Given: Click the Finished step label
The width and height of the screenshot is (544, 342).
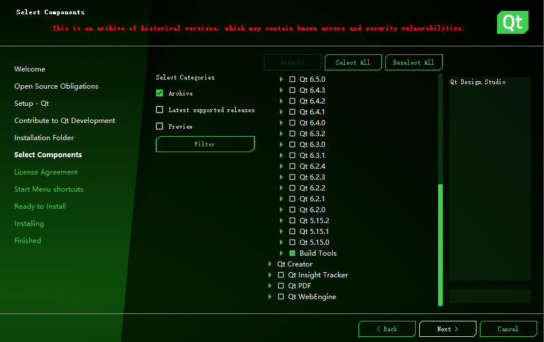Looking at the screenshot, I should tap(27, 240).
